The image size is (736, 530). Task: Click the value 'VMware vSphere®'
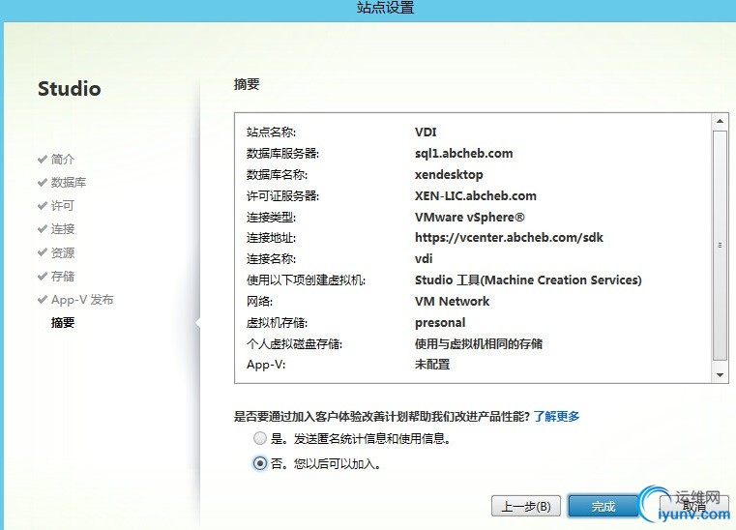click(470, 217)
